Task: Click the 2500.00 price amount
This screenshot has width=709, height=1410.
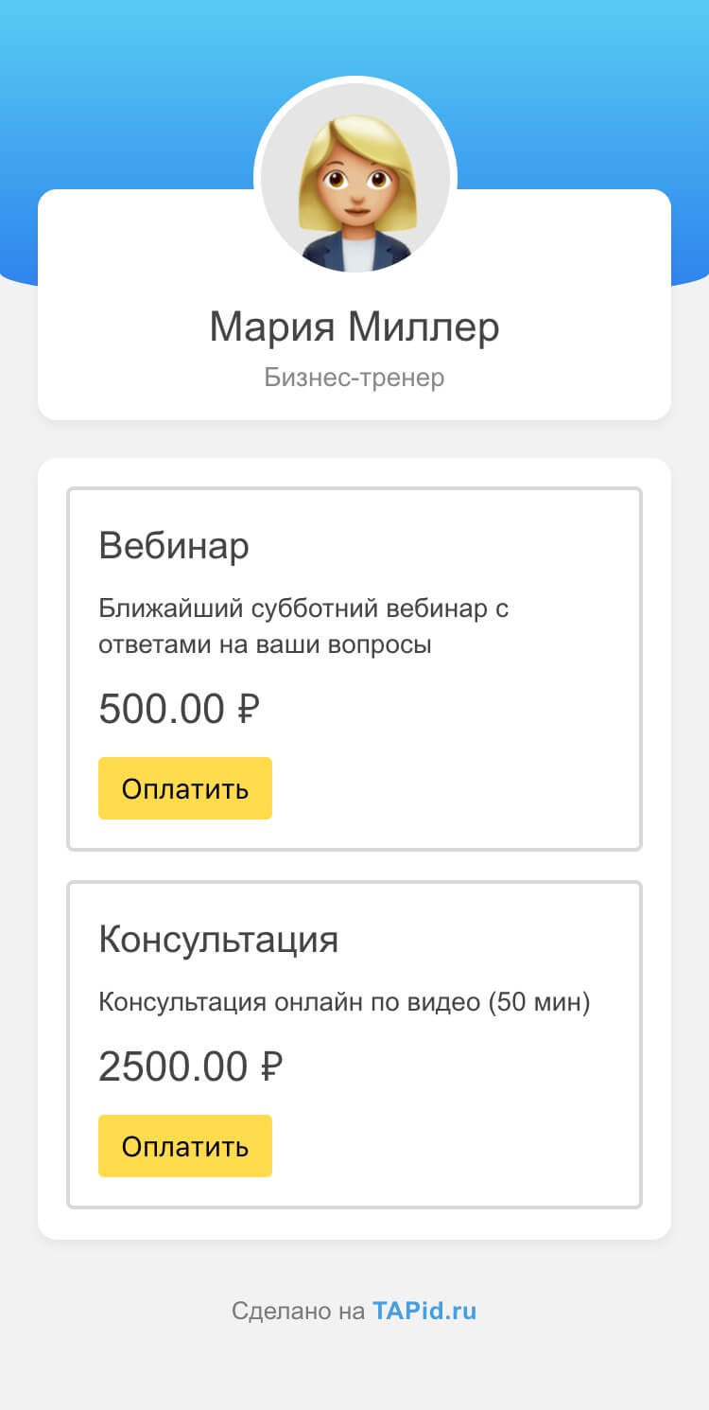Action: pos(173,1067)
